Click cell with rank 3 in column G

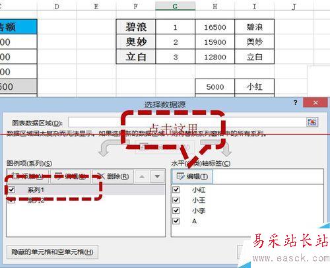click(x=175, y=57)
